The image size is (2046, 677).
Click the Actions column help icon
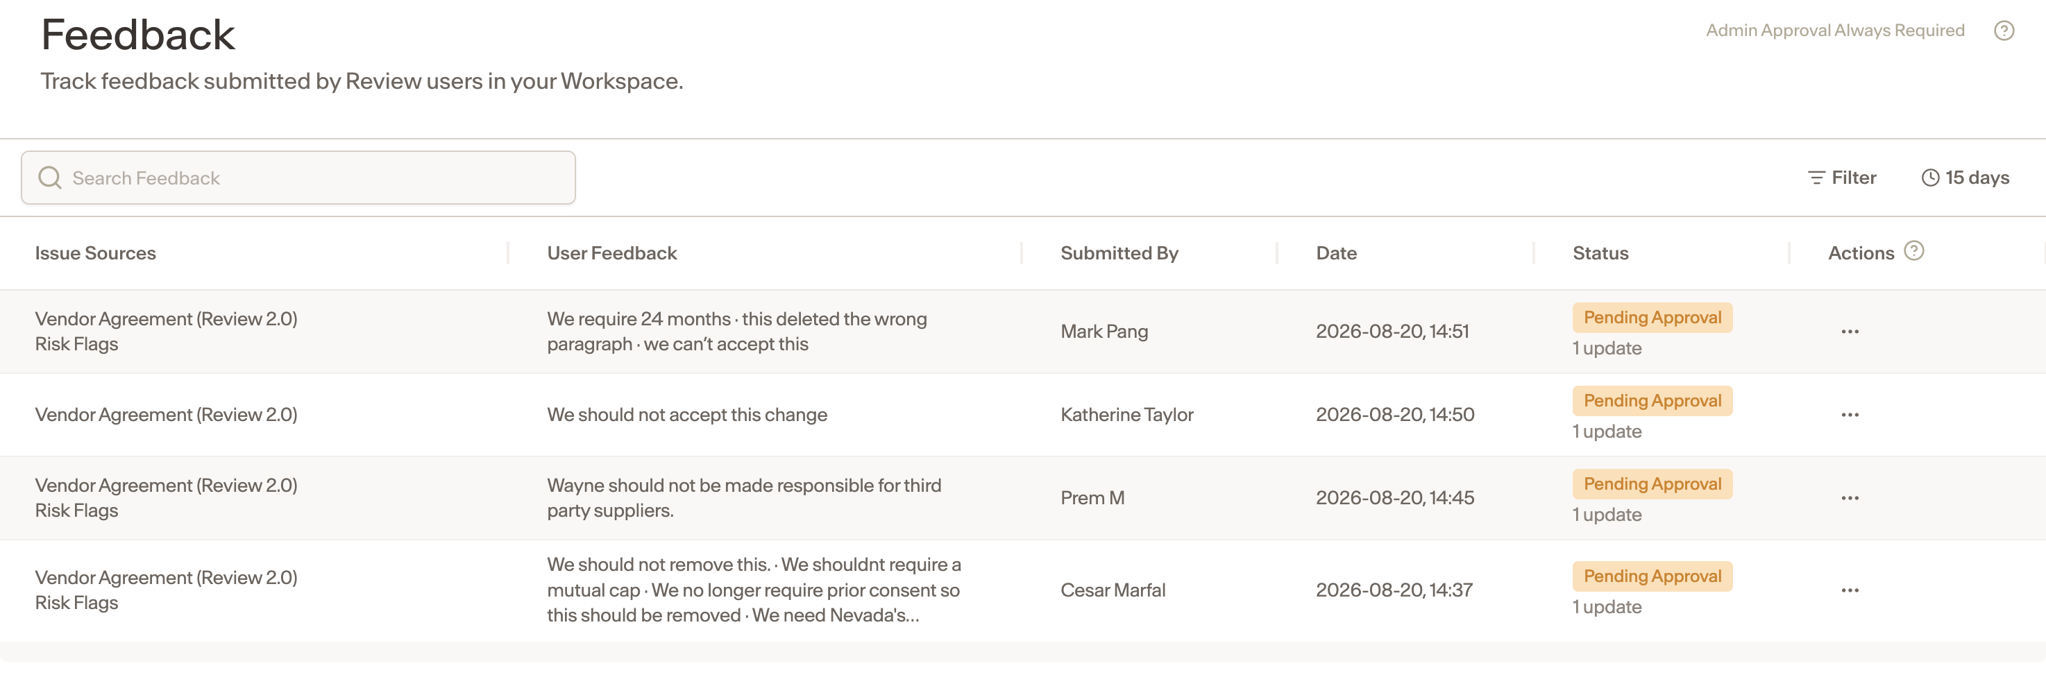1914,251
